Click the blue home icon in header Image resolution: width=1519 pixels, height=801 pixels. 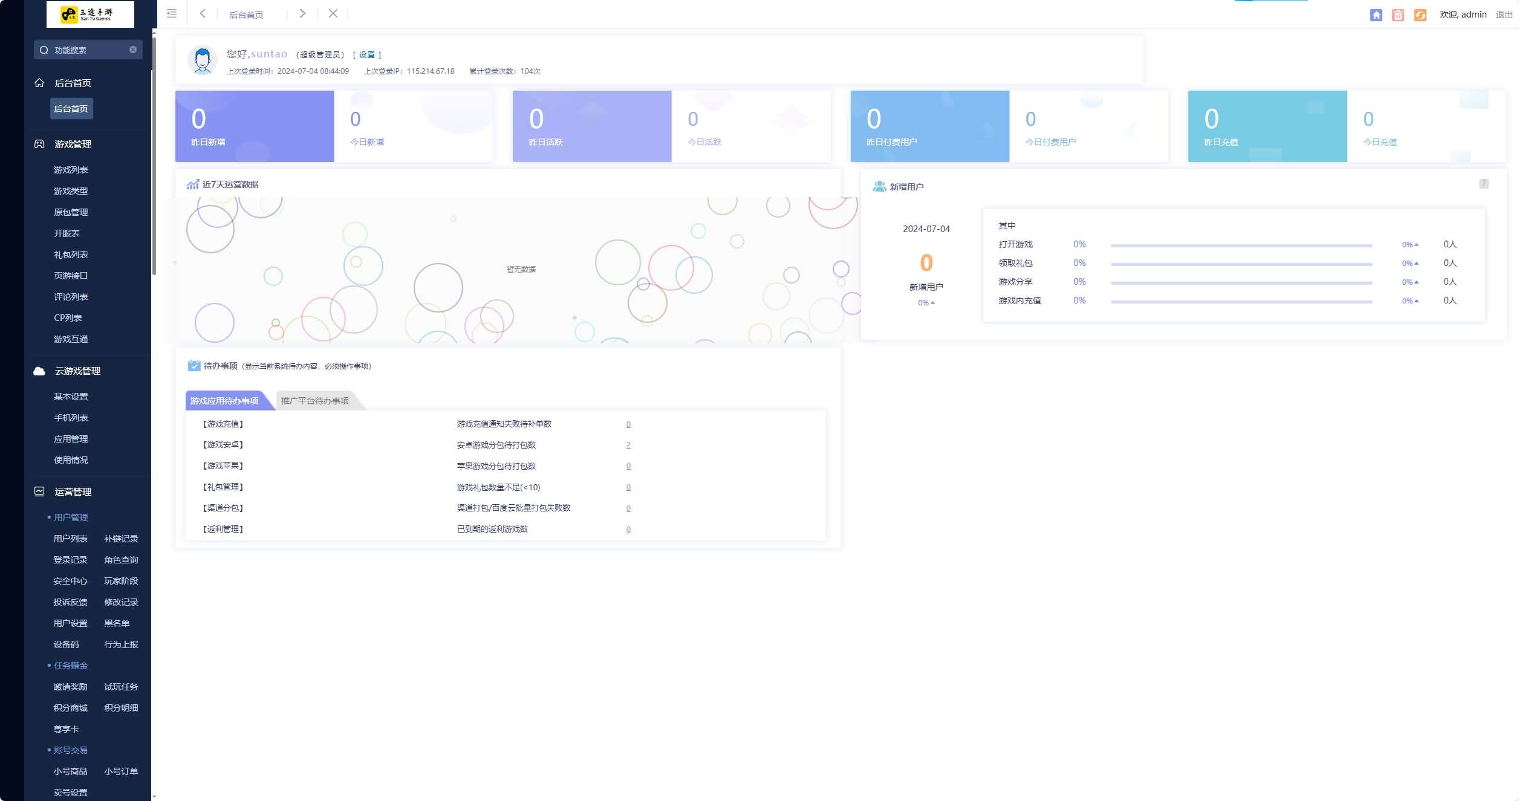pyautogui.click(x=1376, y=15)
